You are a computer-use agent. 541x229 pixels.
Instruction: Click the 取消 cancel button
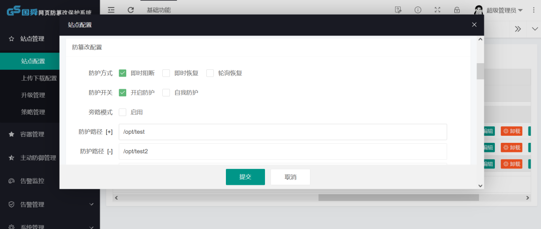[x=290, y=177]
